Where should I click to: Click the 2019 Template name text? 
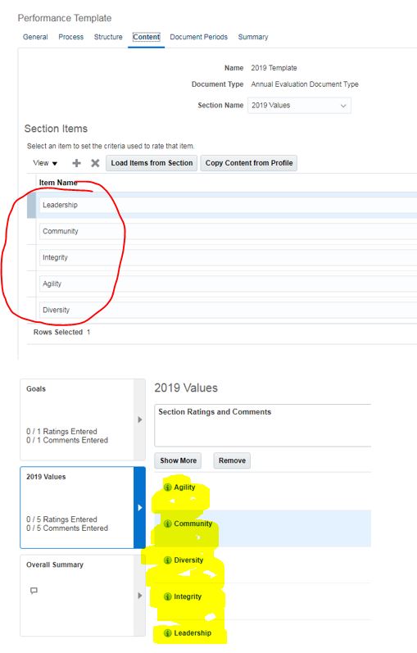[x=274, y=68]
